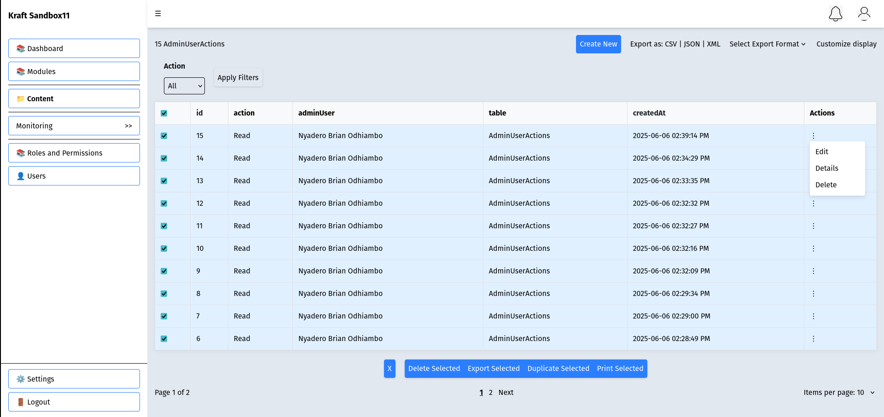Click Duplicate Selected button
Image resolution: width=884 pixels, height=417 pixels.
tap(558, 369)
